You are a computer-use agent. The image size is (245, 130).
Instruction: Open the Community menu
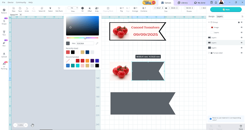click(x=21, y=2)
